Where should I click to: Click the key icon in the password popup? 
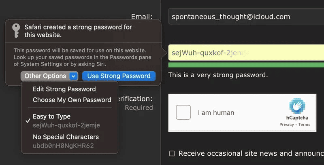click(16, 31)
